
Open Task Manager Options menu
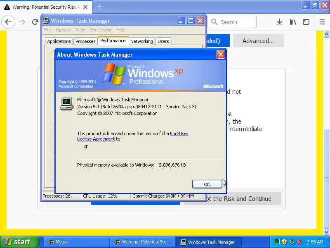point(64,30)
